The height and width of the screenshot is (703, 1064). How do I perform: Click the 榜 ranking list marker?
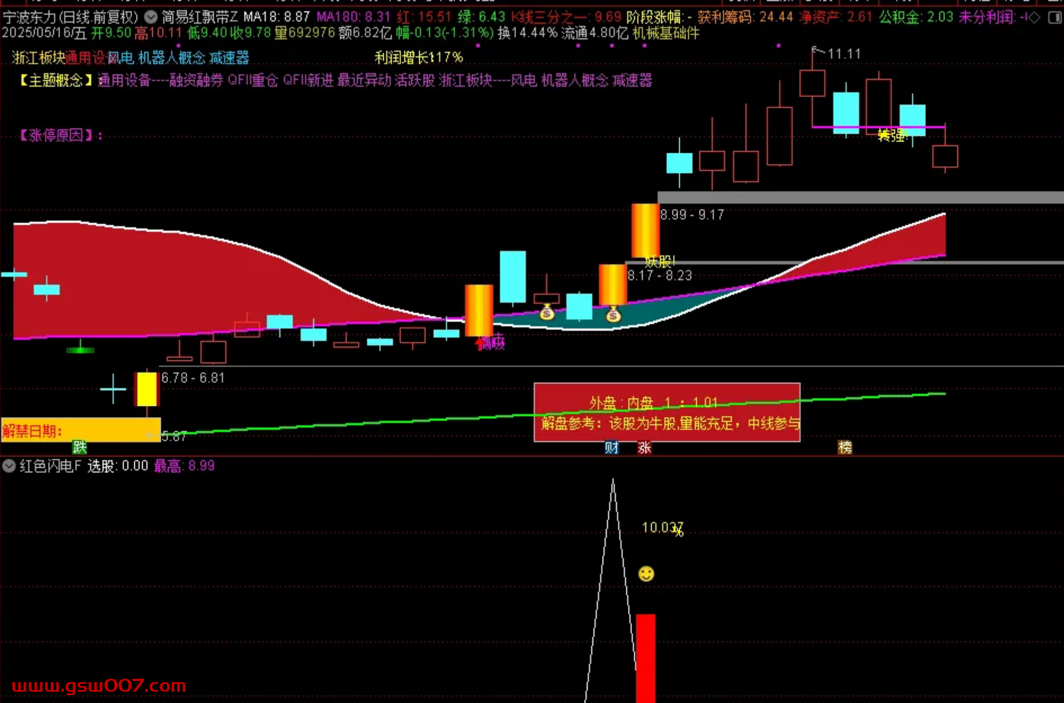(x=845, y=448)
